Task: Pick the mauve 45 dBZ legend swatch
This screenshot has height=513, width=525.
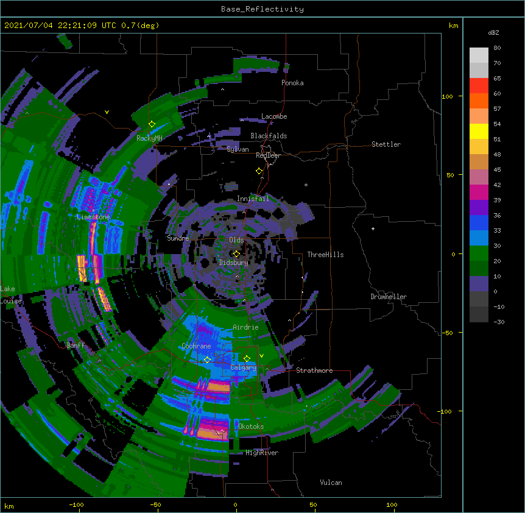Action: pos(479,177)
